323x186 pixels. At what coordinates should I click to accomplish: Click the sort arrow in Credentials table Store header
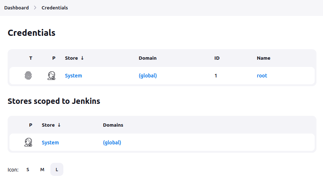pyautogui.click(x=82, y=58)
